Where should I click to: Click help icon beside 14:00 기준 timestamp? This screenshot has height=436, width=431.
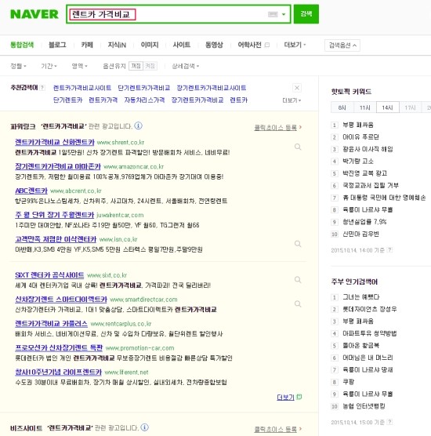pos(390,249)
